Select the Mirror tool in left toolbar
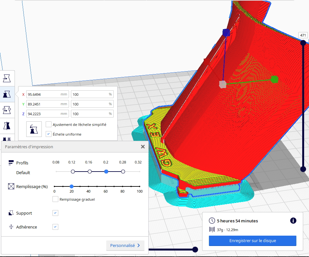309x257 pixels. 7,126
